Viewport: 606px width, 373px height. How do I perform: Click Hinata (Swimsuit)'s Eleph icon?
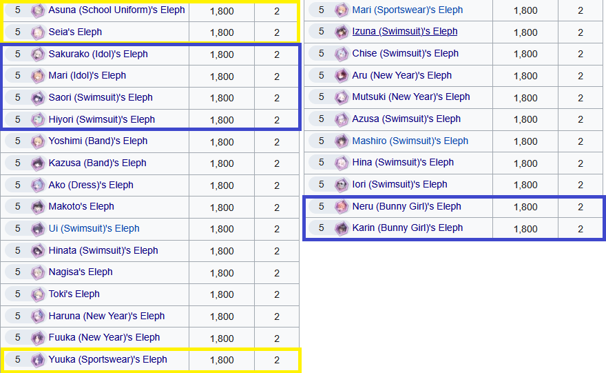coord(38,251)
